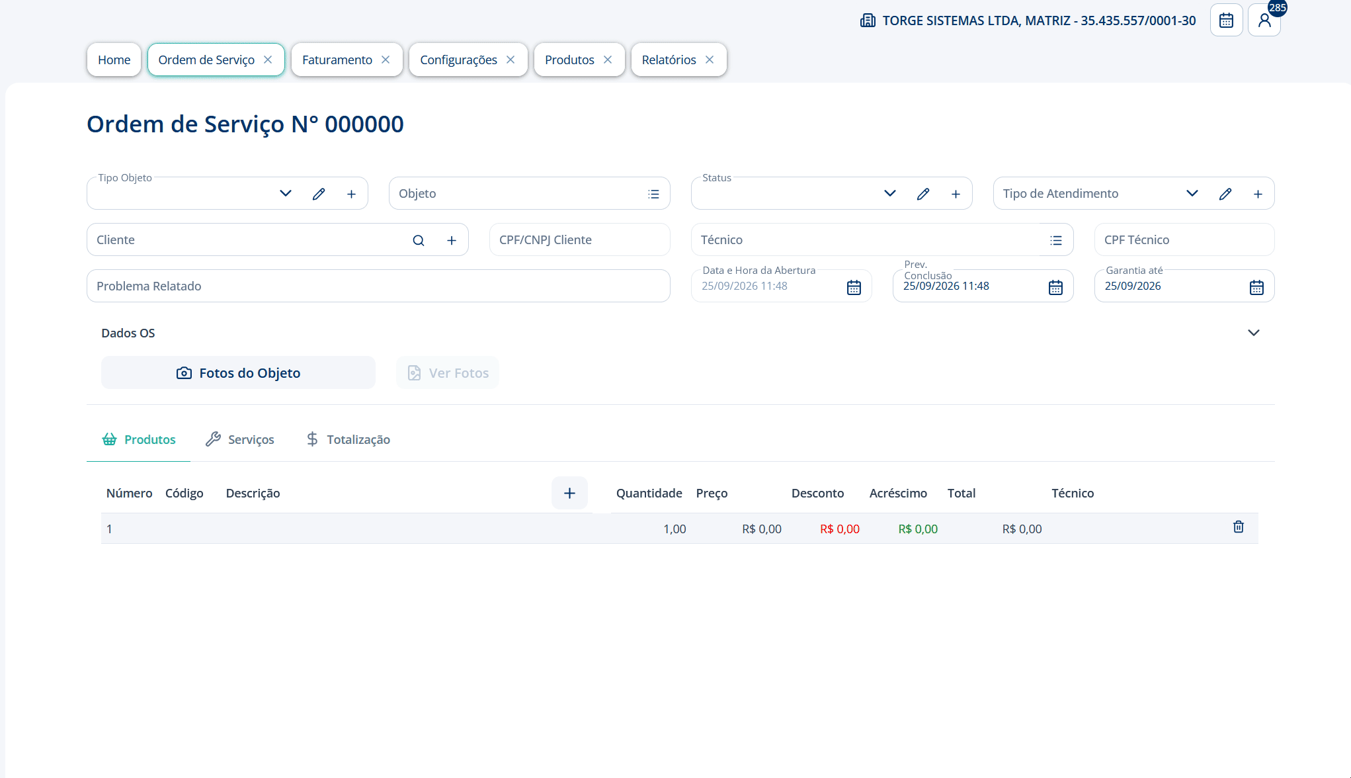
Task: Focus the Problema Relatado field
Action: click(x=378, y=286)
